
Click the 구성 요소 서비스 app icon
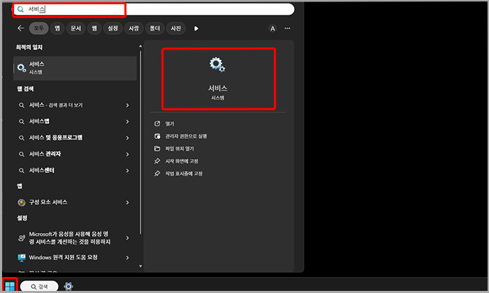click(x=22, y=202)
